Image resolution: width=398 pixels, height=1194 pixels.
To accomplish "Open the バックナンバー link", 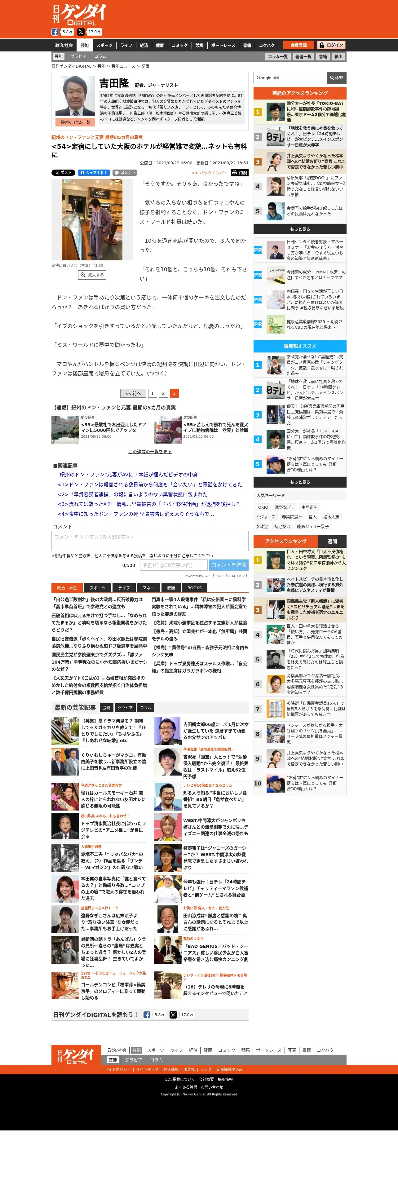I will point(210,173).
